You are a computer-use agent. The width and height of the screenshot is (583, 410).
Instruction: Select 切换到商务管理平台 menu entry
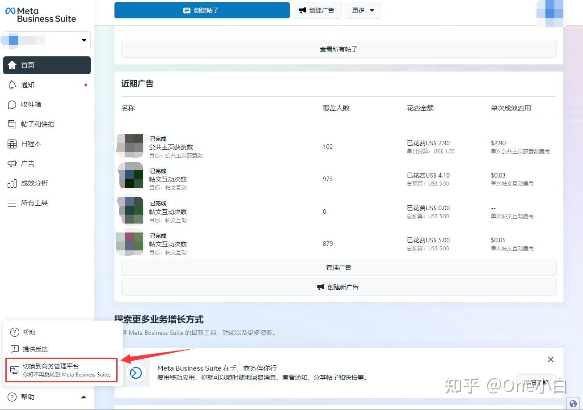(62, 370)
